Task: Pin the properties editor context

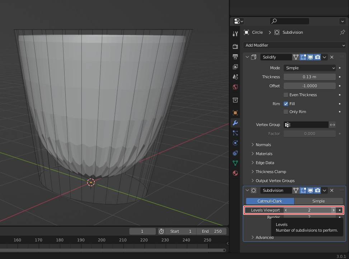Action: click(342, 32)
